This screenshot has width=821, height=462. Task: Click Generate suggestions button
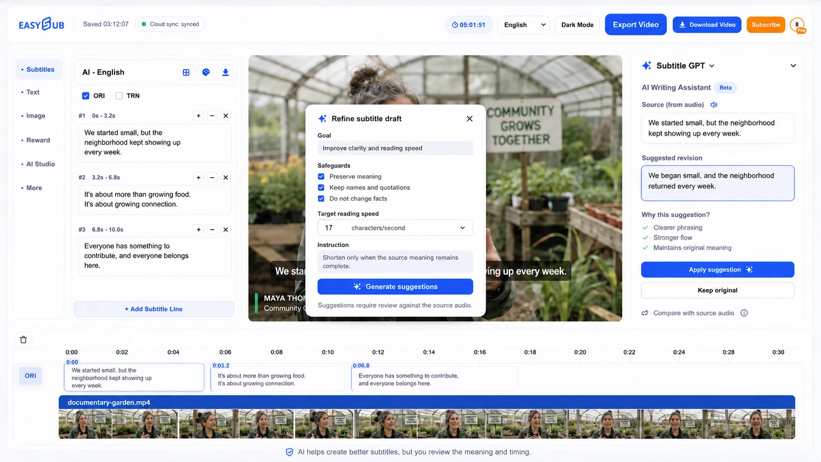pyautogui.click(x=395, y=286)
